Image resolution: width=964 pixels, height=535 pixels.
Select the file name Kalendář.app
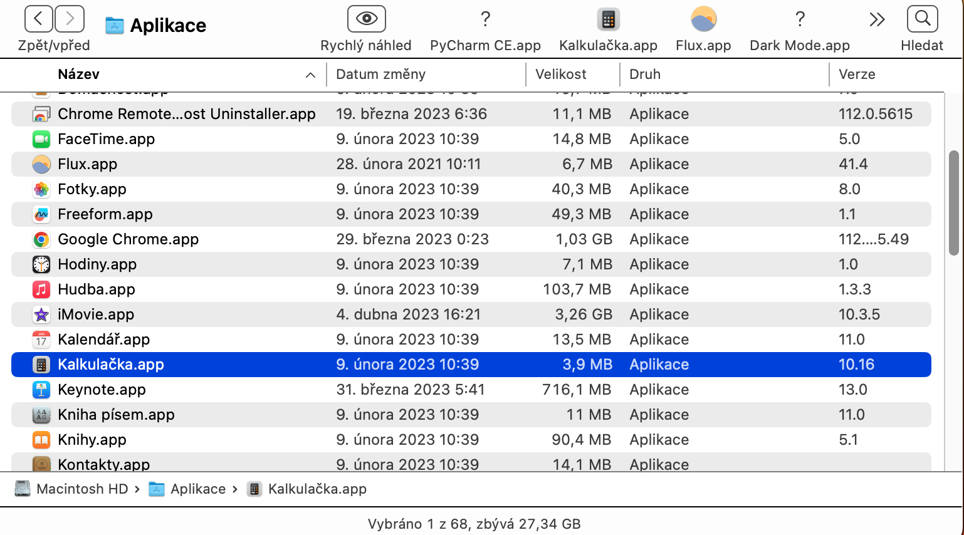(x=104, y=340)
